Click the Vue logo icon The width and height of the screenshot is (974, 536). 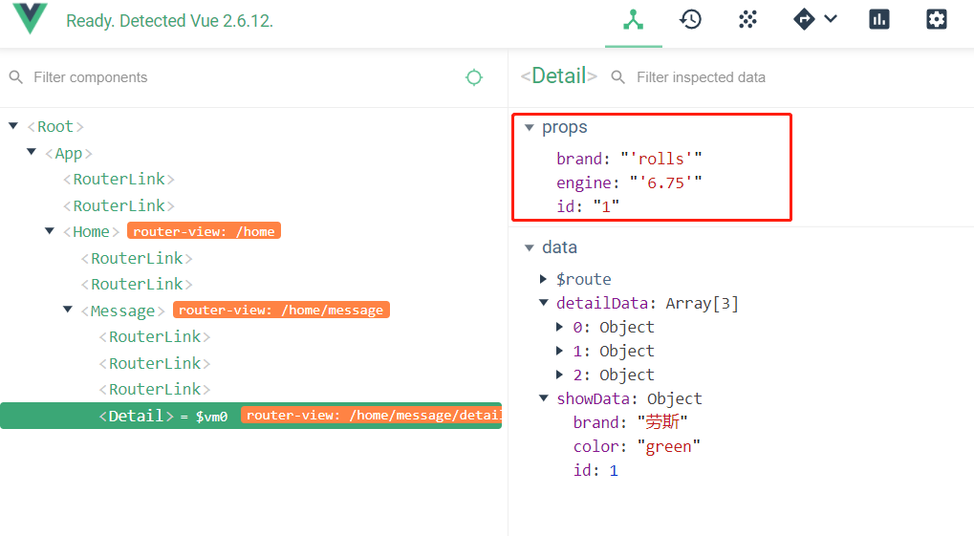(30, 18)
